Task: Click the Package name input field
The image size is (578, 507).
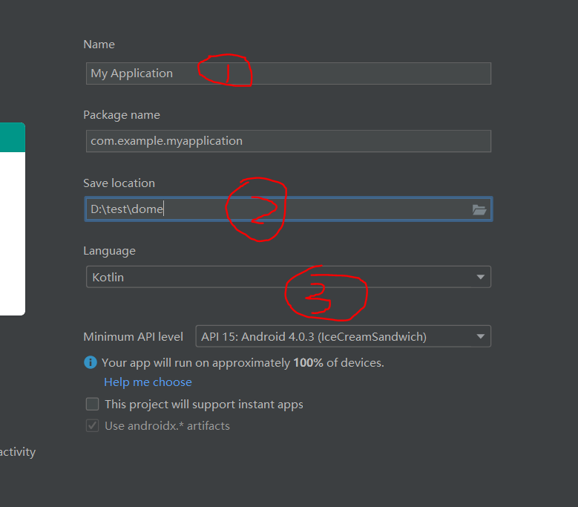Action: click(x=289, y=141)
